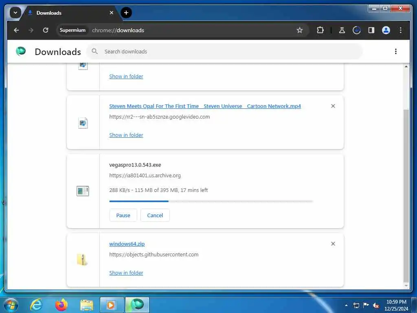The image size is (417, 313).
Task: Click the scrollbar up arrow
Action: point(406,66)
